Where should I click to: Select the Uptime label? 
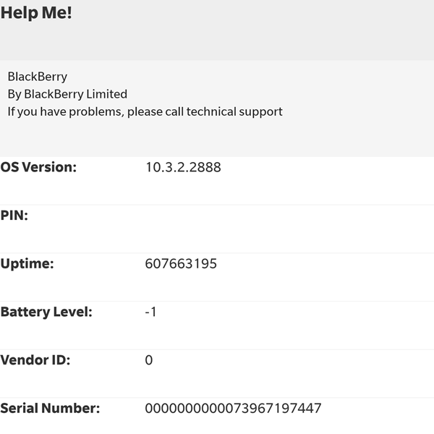(27, 264)
